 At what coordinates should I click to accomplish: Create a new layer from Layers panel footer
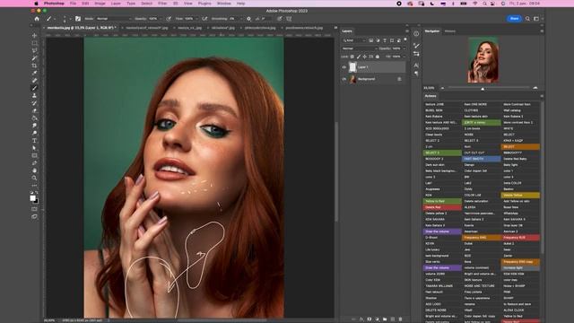tap(393, 319)
